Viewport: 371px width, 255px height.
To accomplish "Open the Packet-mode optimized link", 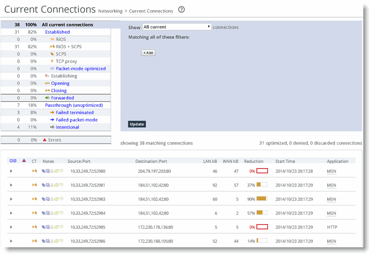I will [x=80, y=69].
